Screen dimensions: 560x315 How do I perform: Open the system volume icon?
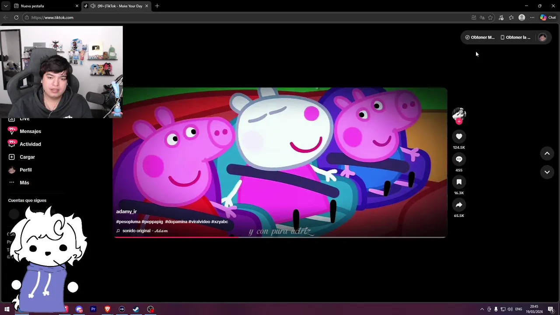510,309
